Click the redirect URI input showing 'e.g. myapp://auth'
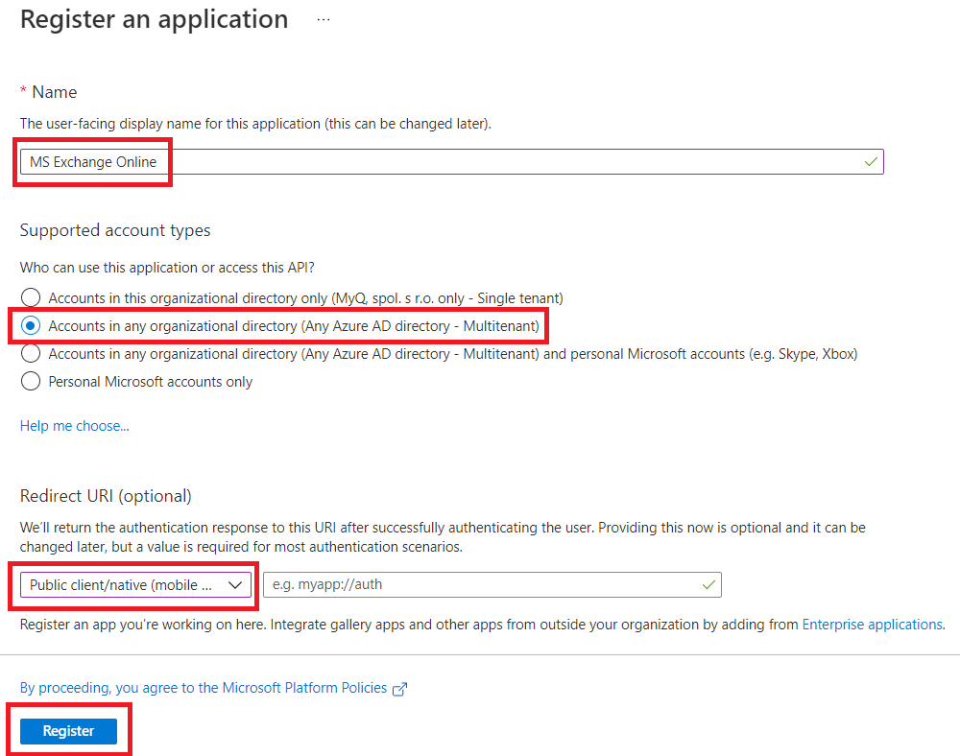This screenshot has width=960, height=756. click(480, 584)
